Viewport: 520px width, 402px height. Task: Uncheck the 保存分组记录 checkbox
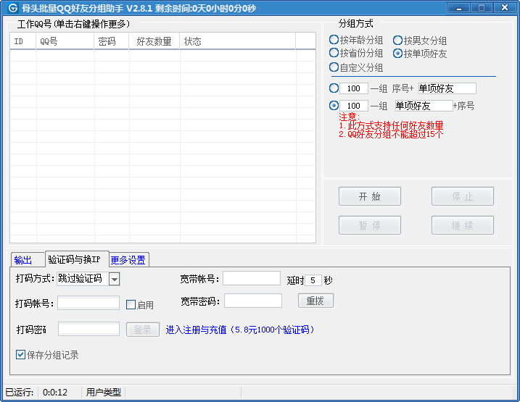tap(21, 355)
